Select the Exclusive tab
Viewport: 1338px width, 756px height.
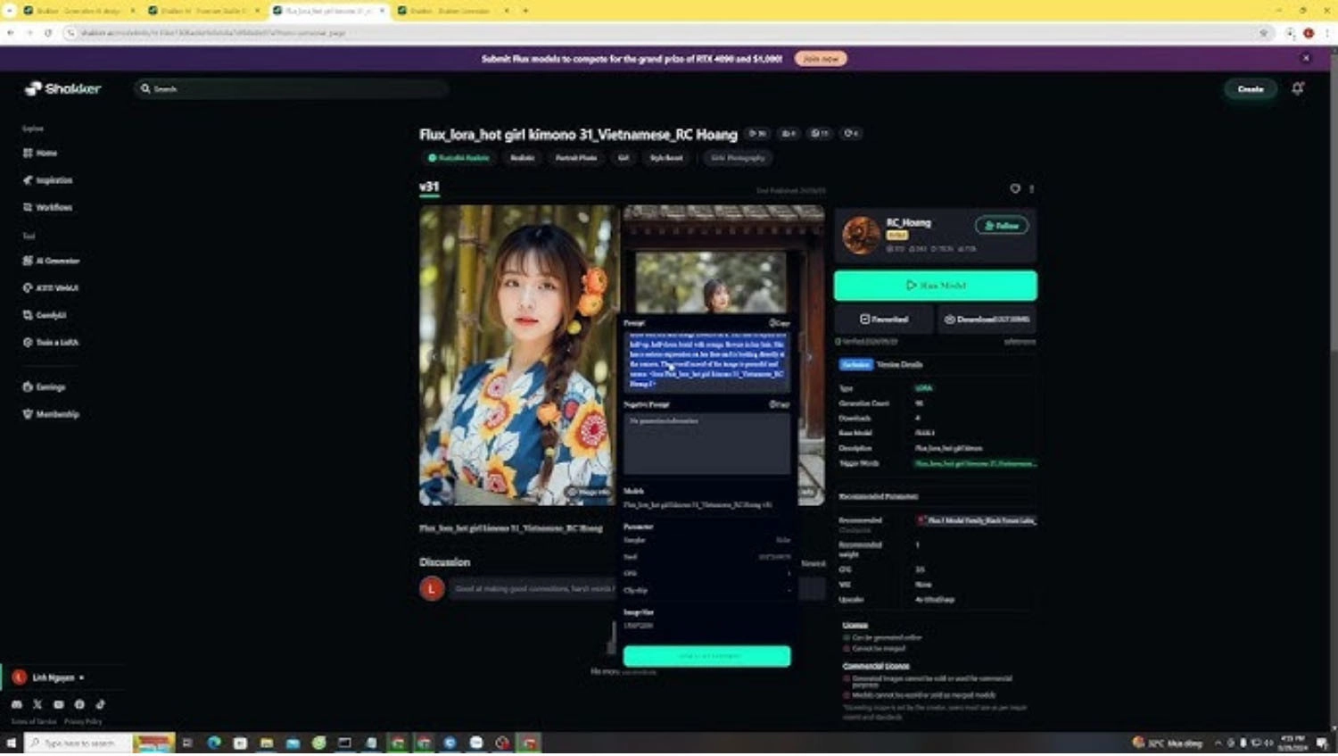(x=855, y=365)
